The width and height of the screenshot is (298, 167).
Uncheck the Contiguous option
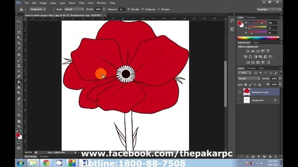[x=143, y=9]
